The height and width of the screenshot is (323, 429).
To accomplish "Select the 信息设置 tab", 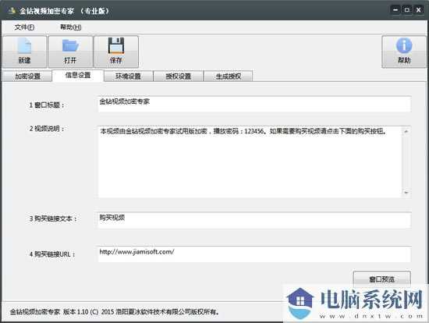I will 78,75.
